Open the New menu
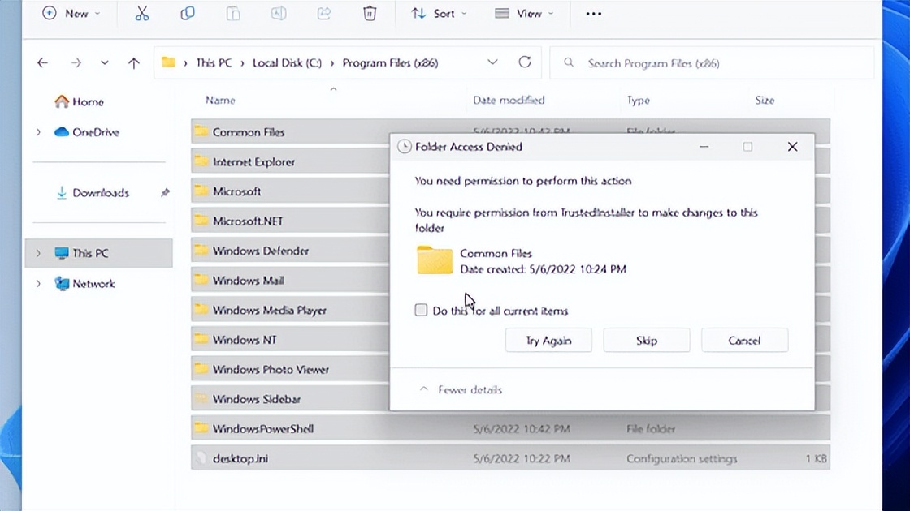This screenshot has width=910, height=511. click(71, 13)
